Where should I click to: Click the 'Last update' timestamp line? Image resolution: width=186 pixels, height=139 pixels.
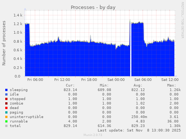(139, 130)
